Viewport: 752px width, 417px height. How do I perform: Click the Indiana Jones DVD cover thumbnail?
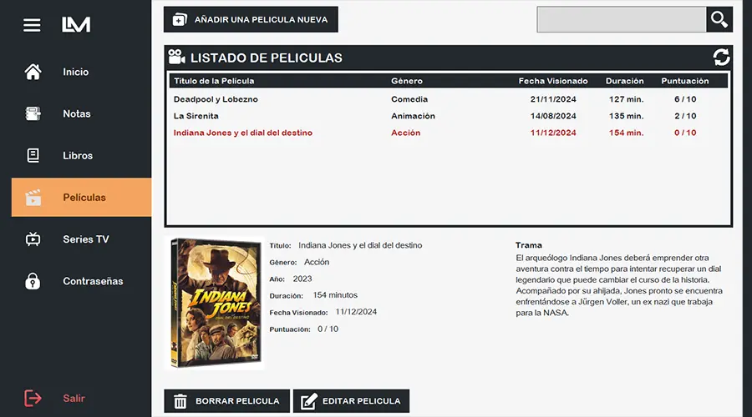click(x=215, y=303)
